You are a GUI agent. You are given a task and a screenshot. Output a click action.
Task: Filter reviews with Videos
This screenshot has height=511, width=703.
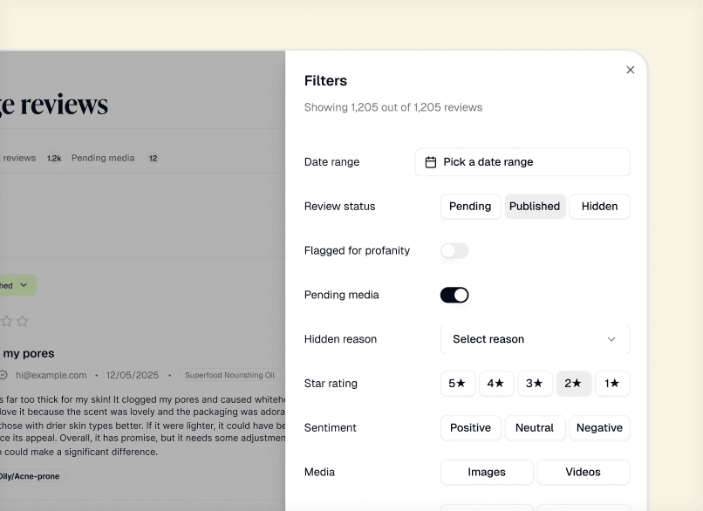tap(584, 472)
